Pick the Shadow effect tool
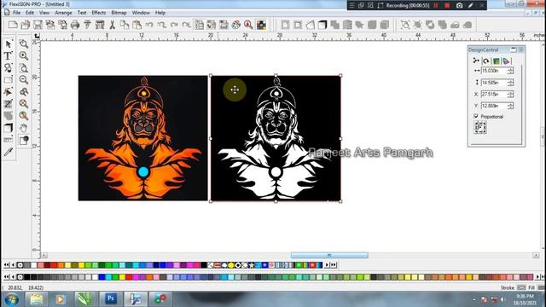Image resolution: width=546 pixels, height=307 pixels. (x=9, y=128)
